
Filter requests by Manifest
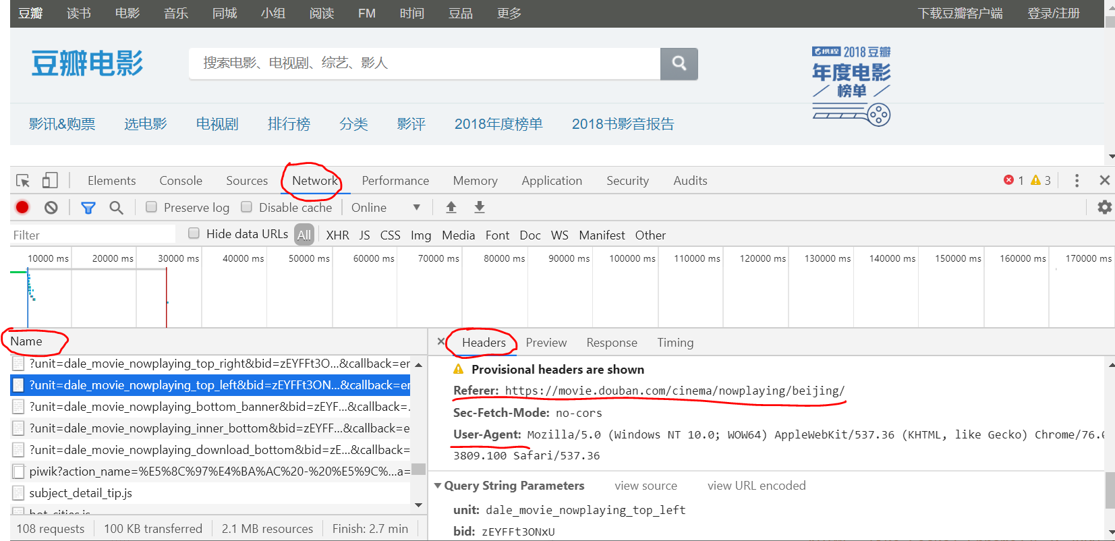tap(602, 235)
